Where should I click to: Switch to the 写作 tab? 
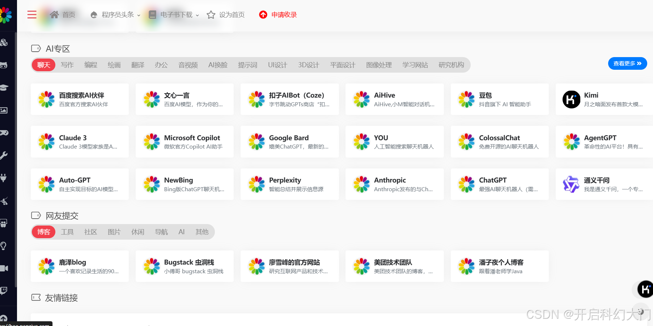[x=67, y=65]
